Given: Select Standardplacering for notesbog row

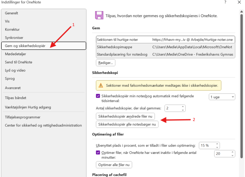Looking at the screenshot, I should point(165,54).
